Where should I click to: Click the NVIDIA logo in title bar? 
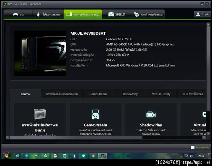pos(5,4)
